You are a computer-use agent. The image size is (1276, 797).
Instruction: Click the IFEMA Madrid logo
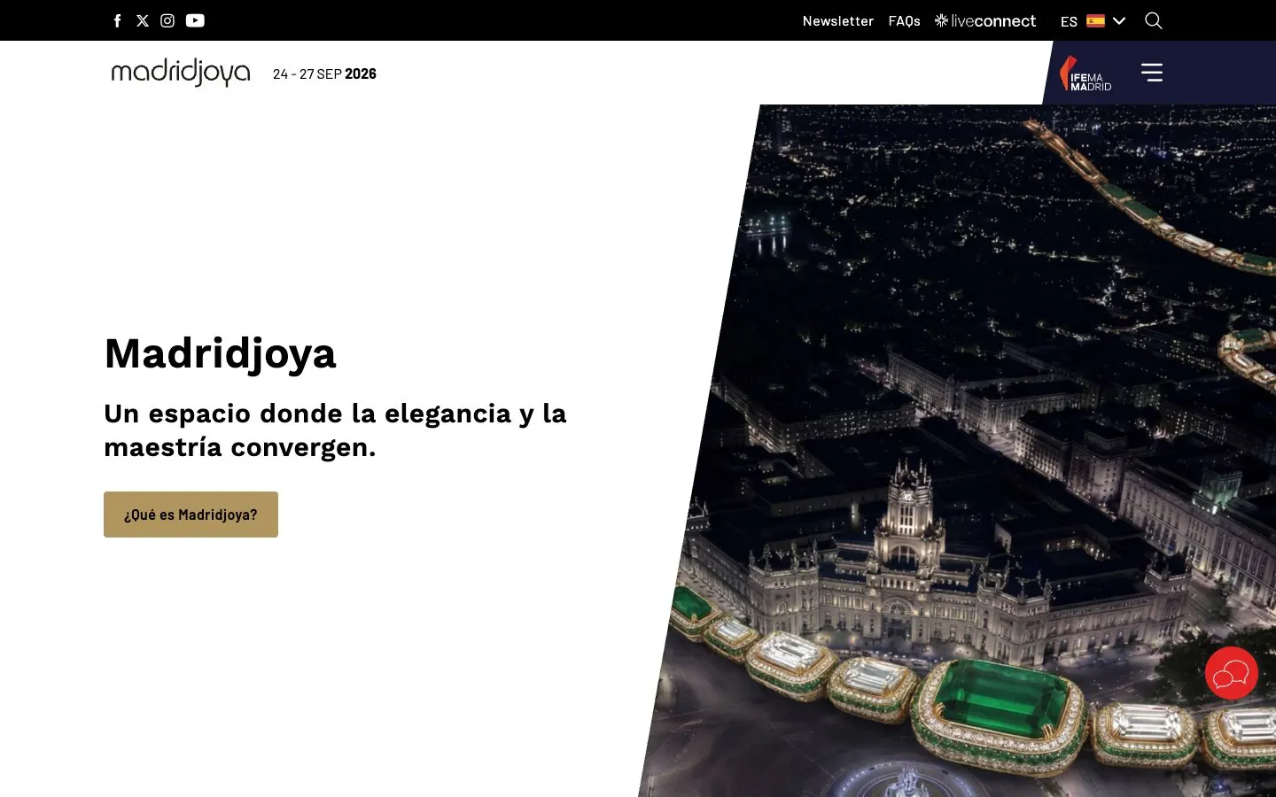[1085, 74]
